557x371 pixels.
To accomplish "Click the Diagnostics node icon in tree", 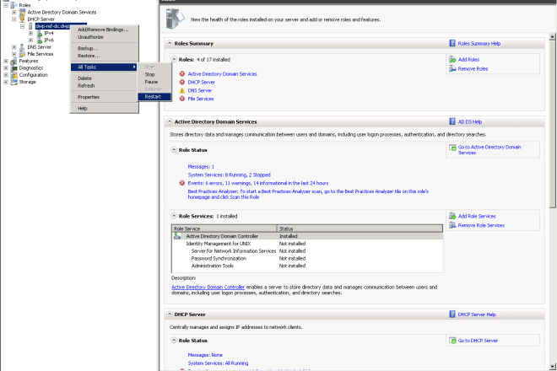I will [x=14, y=67].
